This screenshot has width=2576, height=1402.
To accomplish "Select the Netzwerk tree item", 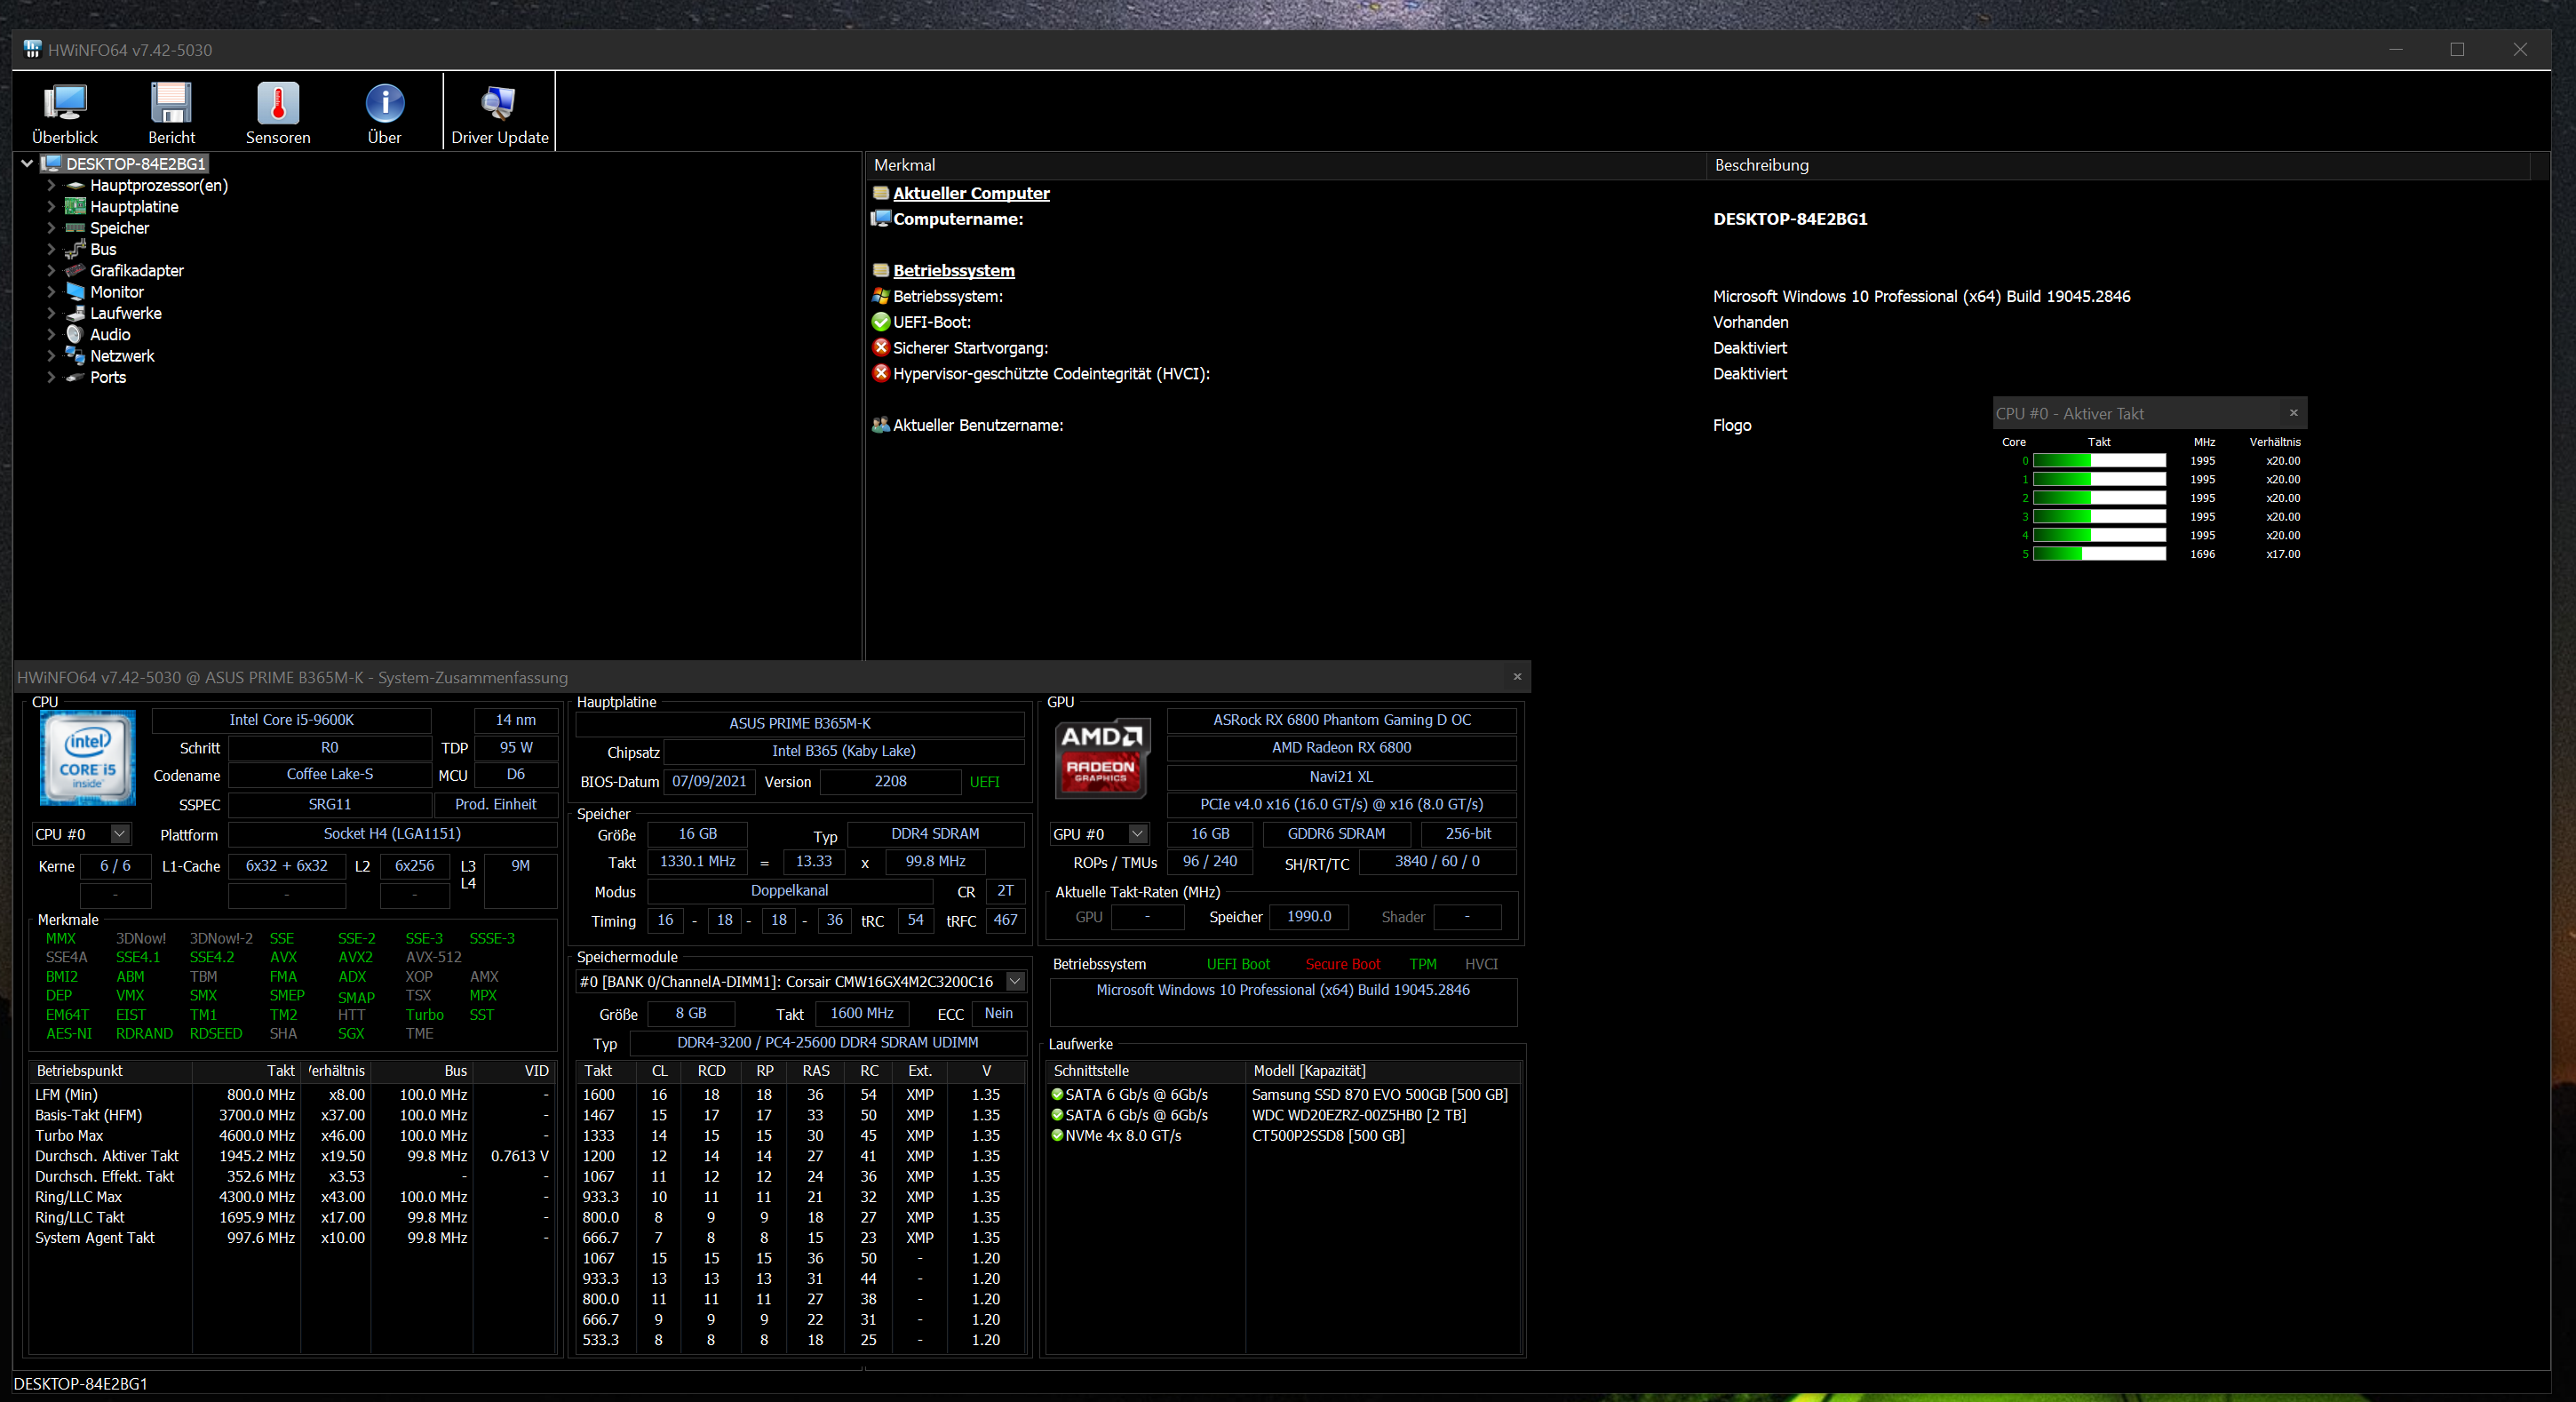I will tap(121, 356).
